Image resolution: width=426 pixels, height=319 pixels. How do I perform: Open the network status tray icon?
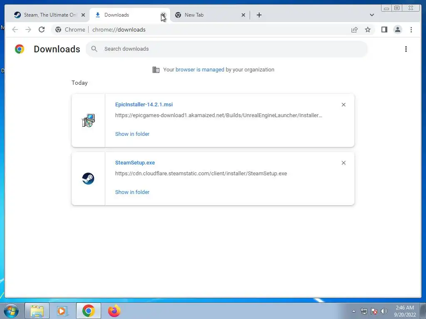[x=364, y=311]
